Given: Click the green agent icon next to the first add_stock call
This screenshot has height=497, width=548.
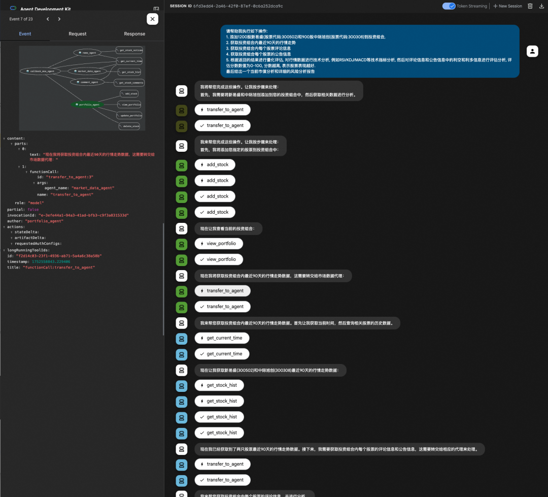Looking at the screenshot, I should [182, 164].
